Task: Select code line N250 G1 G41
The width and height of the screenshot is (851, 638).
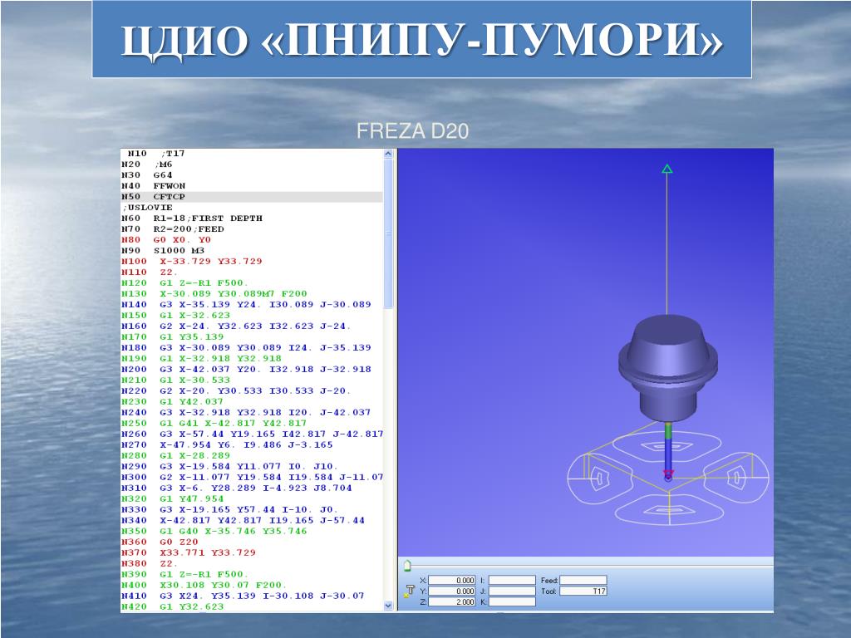Action: [x=214, y=423]
